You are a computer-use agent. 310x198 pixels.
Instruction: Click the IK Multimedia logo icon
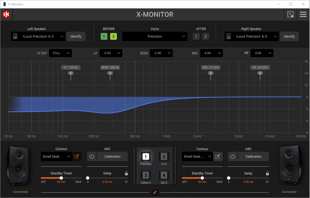point(6,14)
